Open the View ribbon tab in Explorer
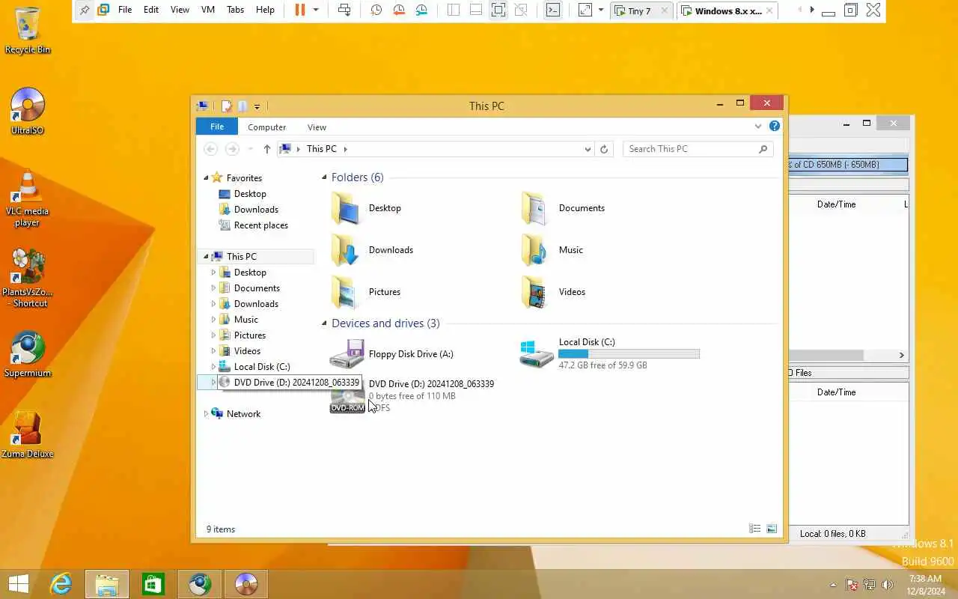This screenshot has height=599, width=958. (317, 127)
